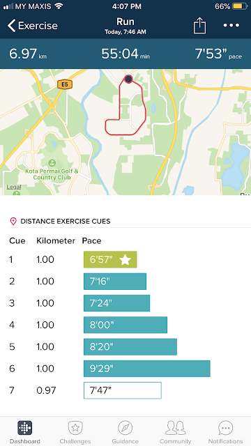Image resolution: width=251 pixels, height=446 pixels.
Task: Tap the 8'00" pace bar for cue 4
Action: coord(125,325)
